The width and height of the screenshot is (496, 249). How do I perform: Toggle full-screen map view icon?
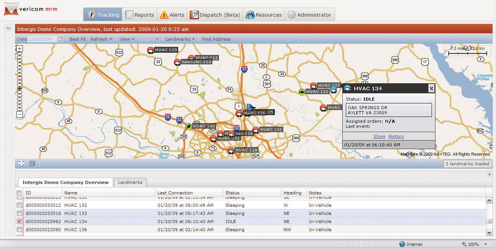[x=21, y=164]
